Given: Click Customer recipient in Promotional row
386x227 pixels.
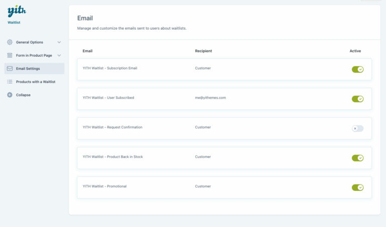Looking at the screenshot, I should click(x=203, y=186).
